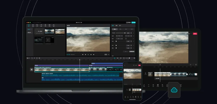Click stepper arrows on the 100% value field

[x=131, y=33]
